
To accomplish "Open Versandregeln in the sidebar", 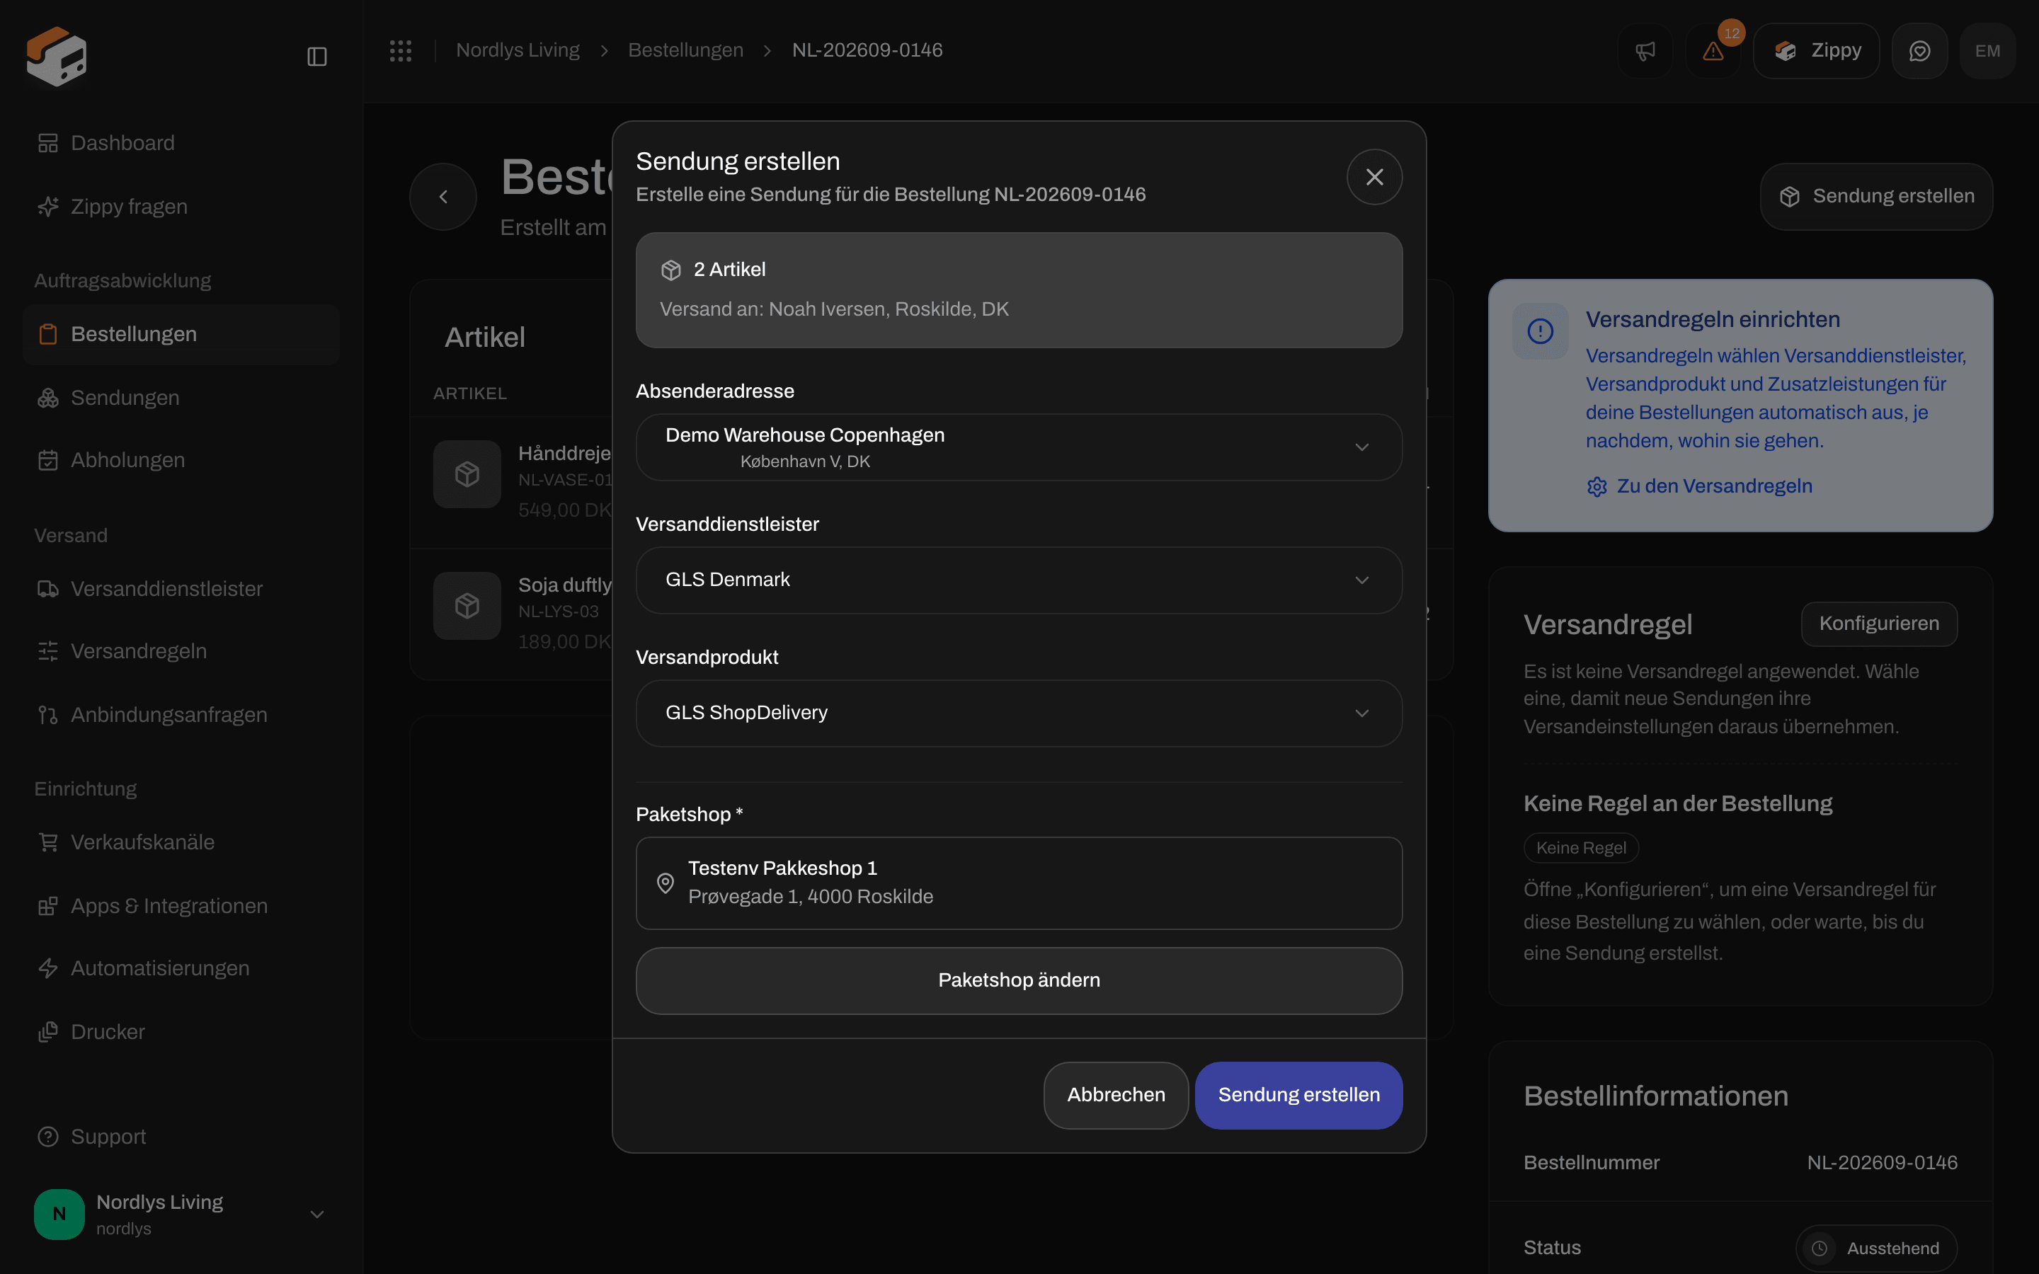I will [181, 651].
